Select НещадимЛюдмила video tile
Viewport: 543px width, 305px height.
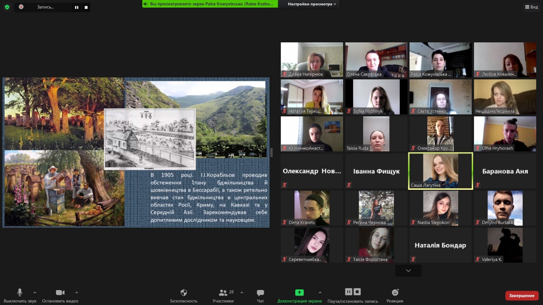point(505,97)
